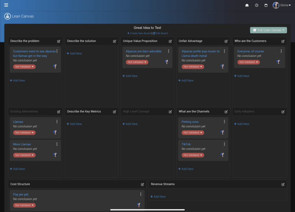Open options for Customers want to see alpacas card

57,51
